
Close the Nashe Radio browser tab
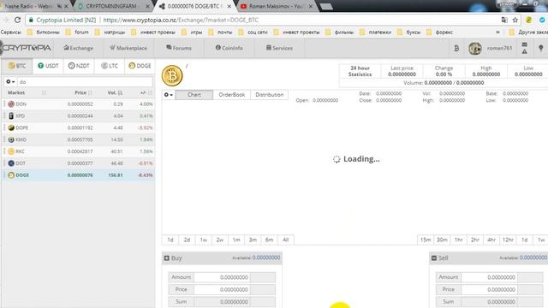66,6
